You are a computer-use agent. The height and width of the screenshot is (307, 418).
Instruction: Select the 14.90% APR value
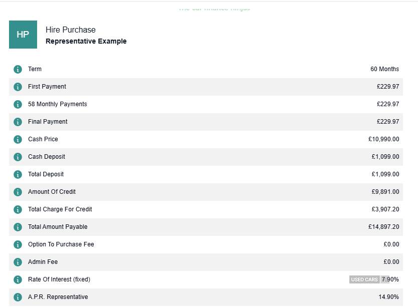[x=388, y=297]
